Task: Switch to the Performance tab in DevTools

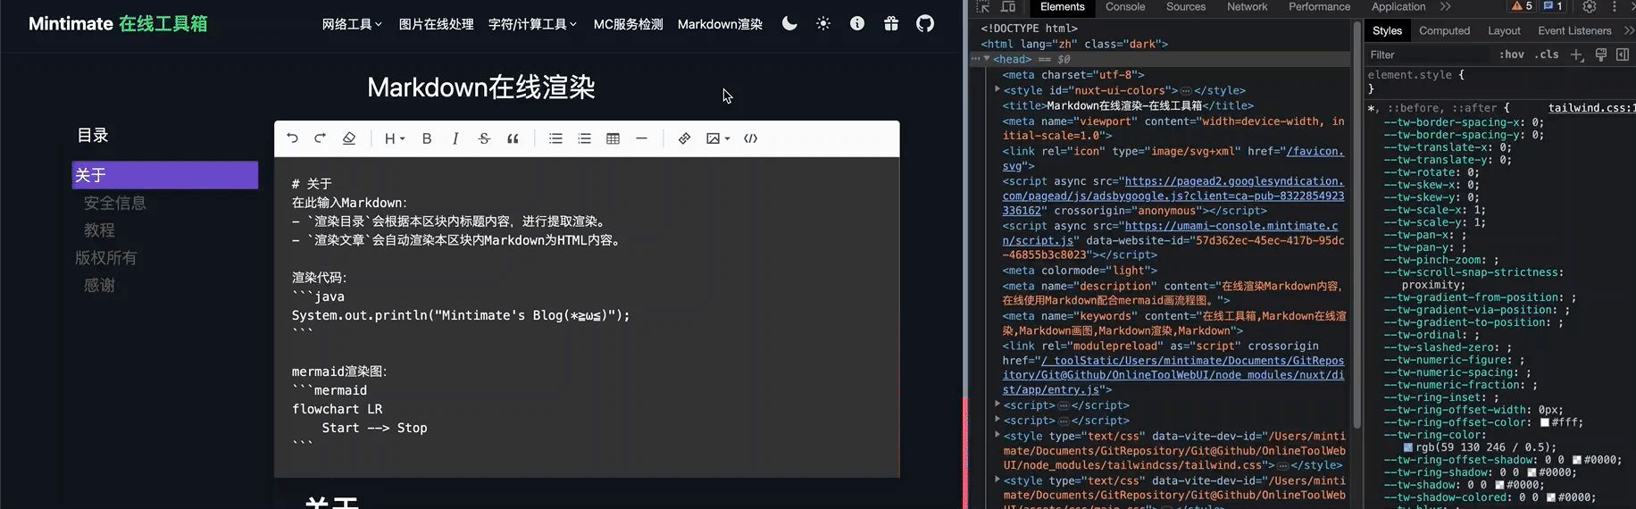Action: (x=1319, y=7)
